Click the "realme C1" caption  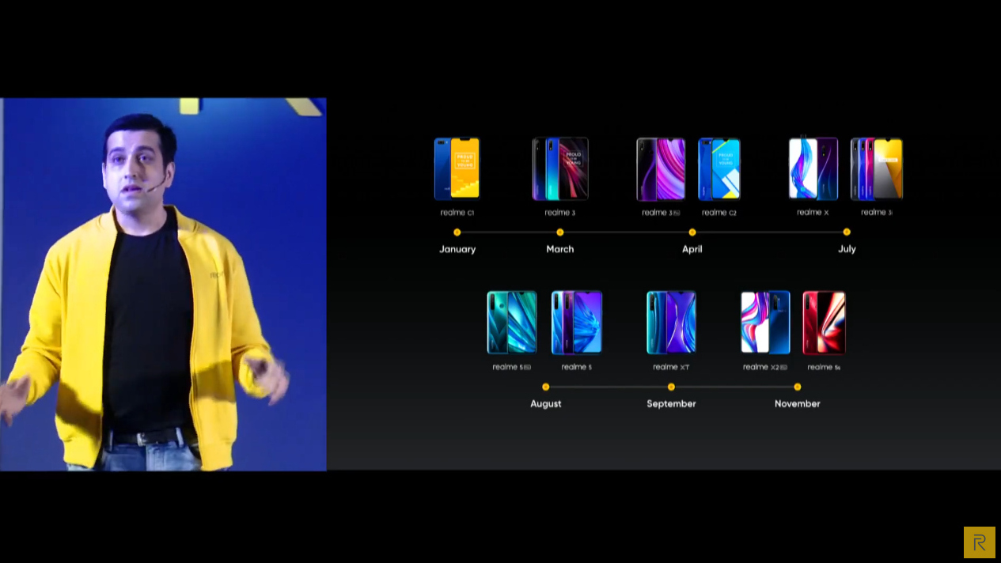pyautogui.click(x=457, y=213)
